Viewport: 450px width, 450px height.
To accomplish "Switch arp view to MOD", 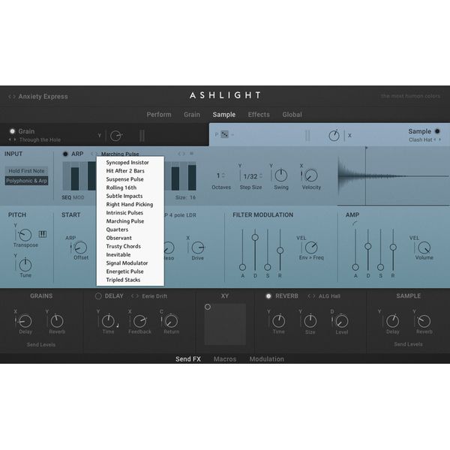I will pyautogui.click(x=79, y=197).
